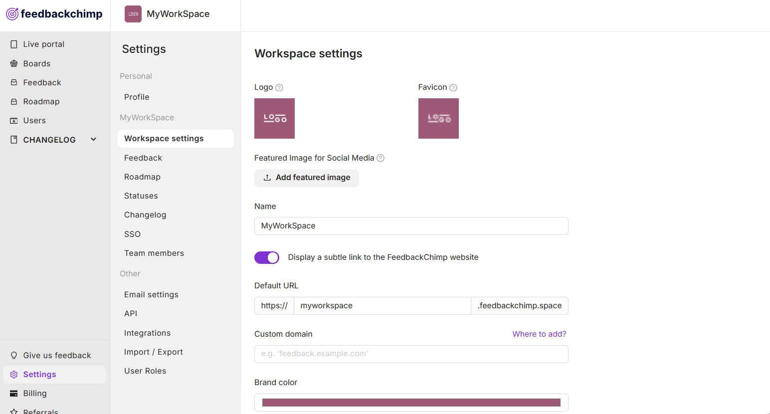
Task: Open Roadmap settings in Settings menu
Action: coord(142,177)
